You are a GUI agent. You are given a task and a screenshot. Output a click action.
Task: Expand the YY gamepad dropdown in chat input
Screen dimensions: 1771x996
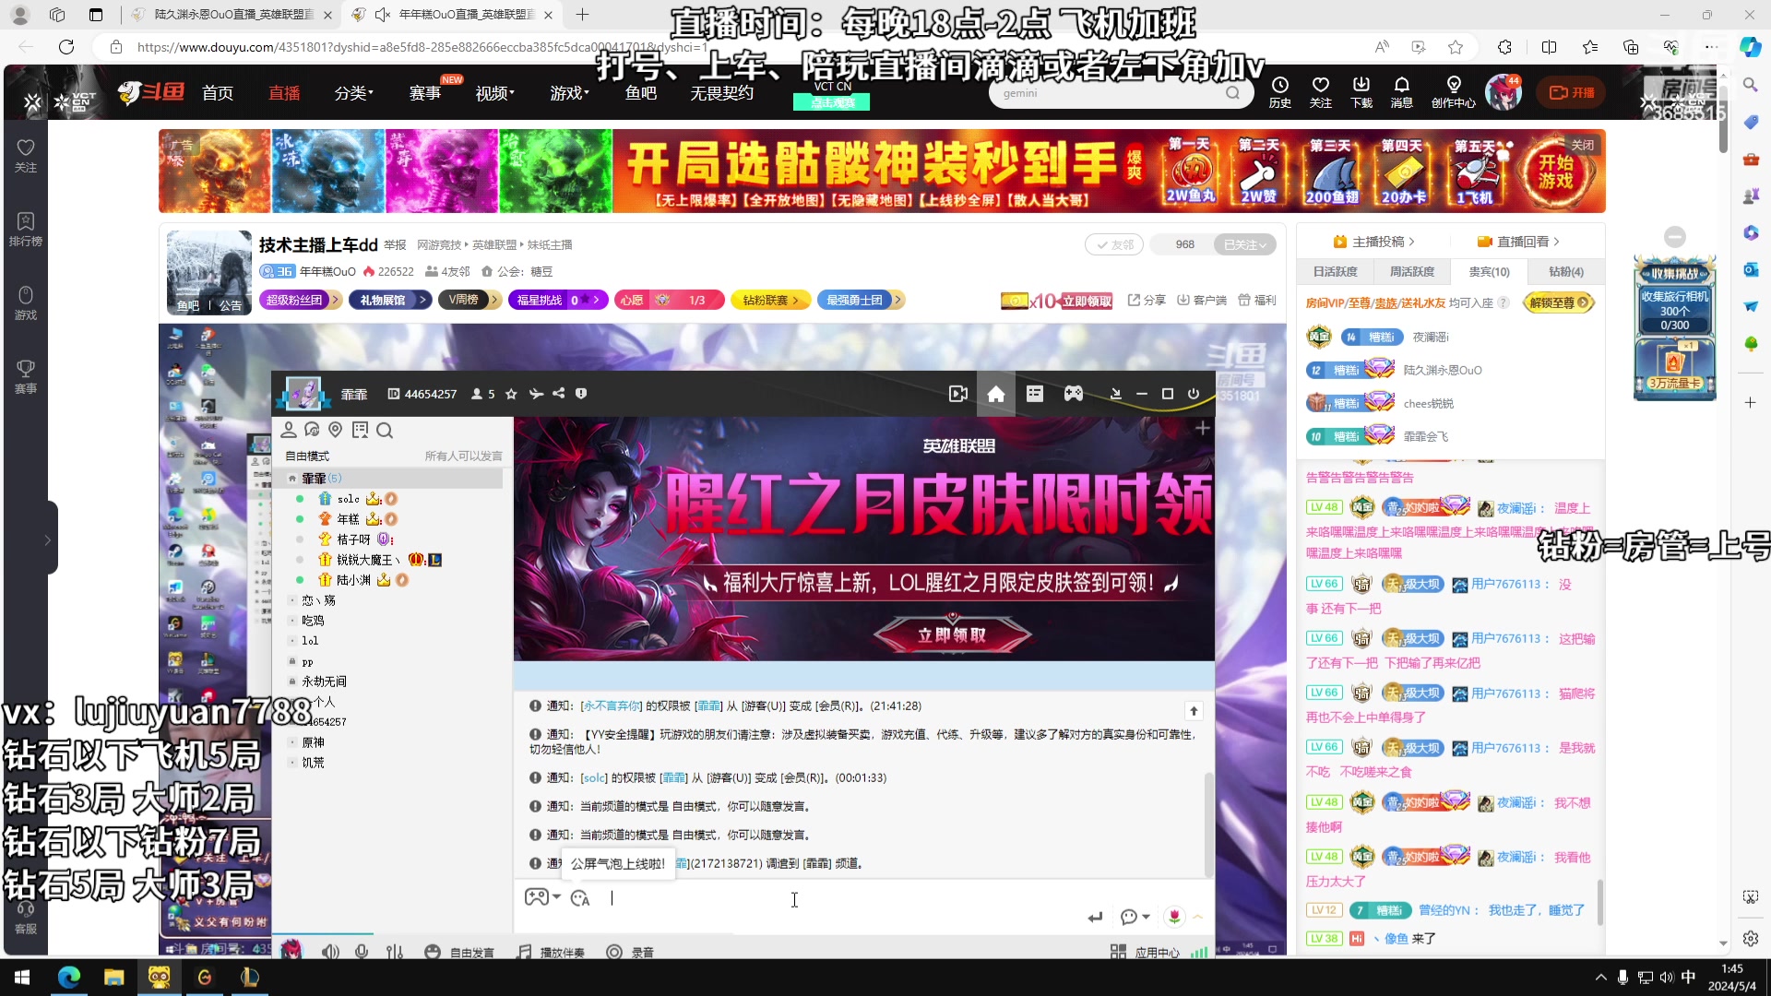coord(556,897)
